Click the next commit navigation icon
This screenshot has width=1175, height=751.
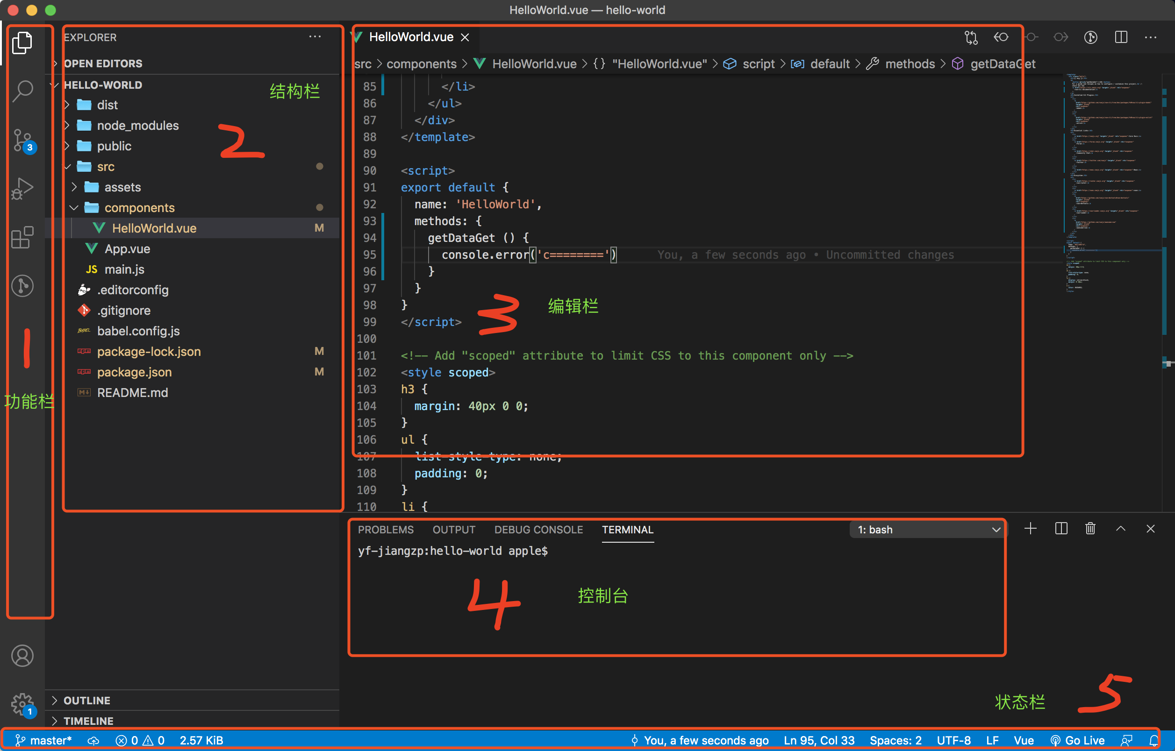[1061, 37]
